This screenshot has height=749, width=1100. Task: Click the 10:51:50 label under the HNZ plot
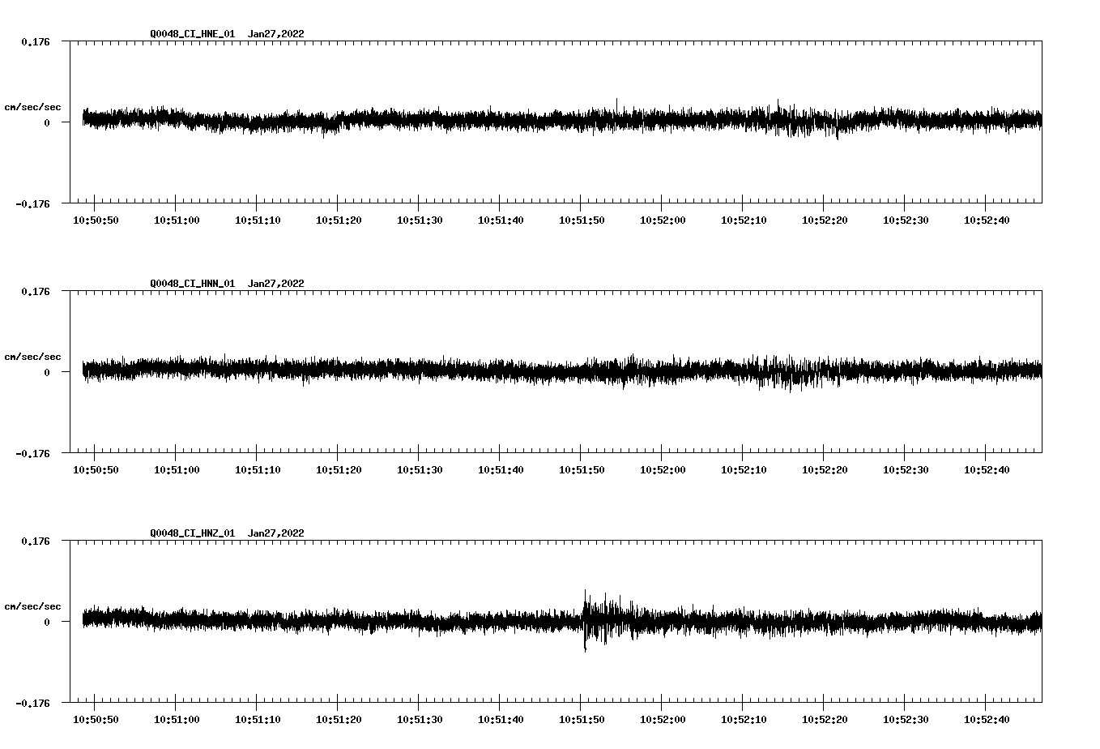point(582,720)
